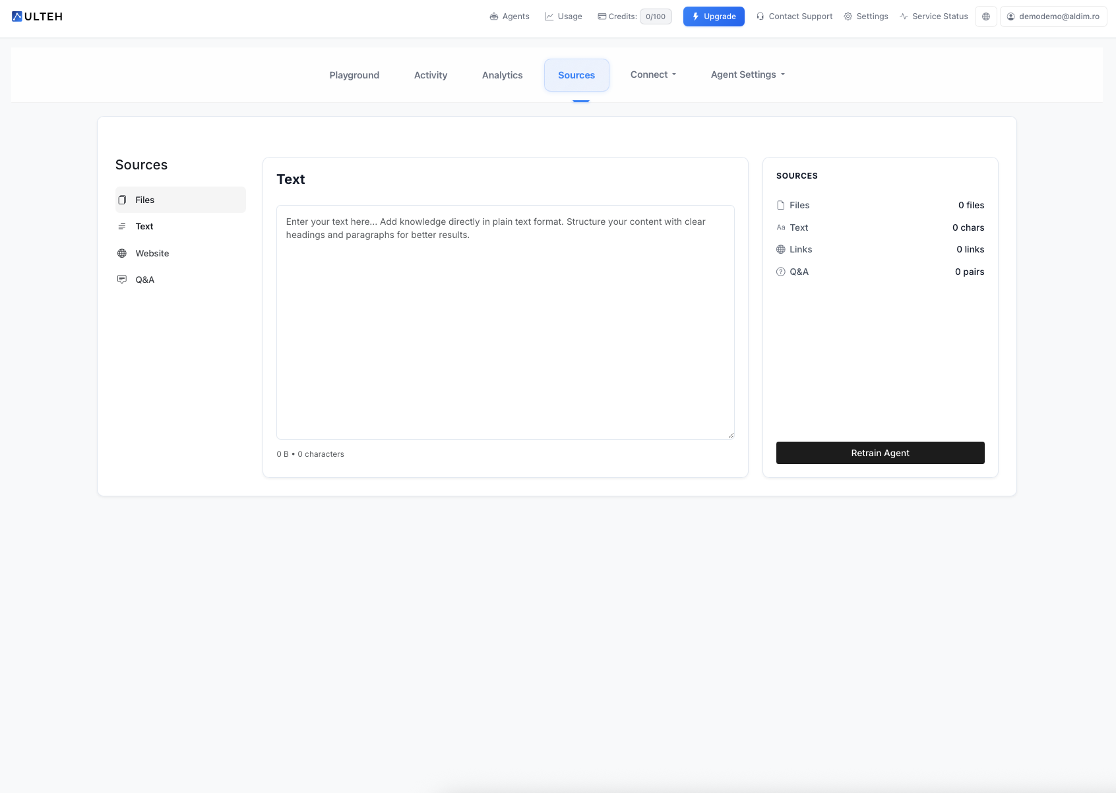Click the Contact Support headset icon
Screen dimensions: 1116x793
(760, 16)
